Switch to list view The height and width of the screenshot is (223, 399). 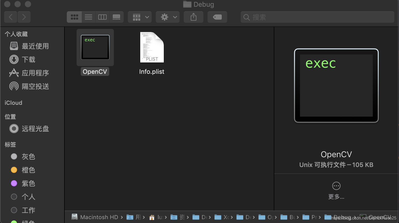tap(88, 17)
